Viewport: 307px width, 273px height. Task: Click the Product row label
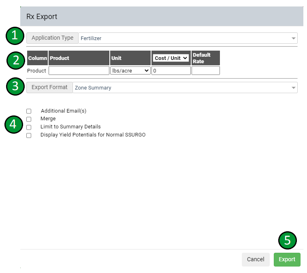click(36, 71)
